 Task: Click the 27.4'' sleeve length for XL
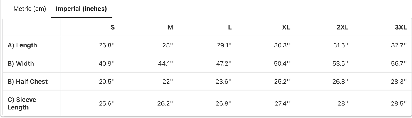point(282,103)
